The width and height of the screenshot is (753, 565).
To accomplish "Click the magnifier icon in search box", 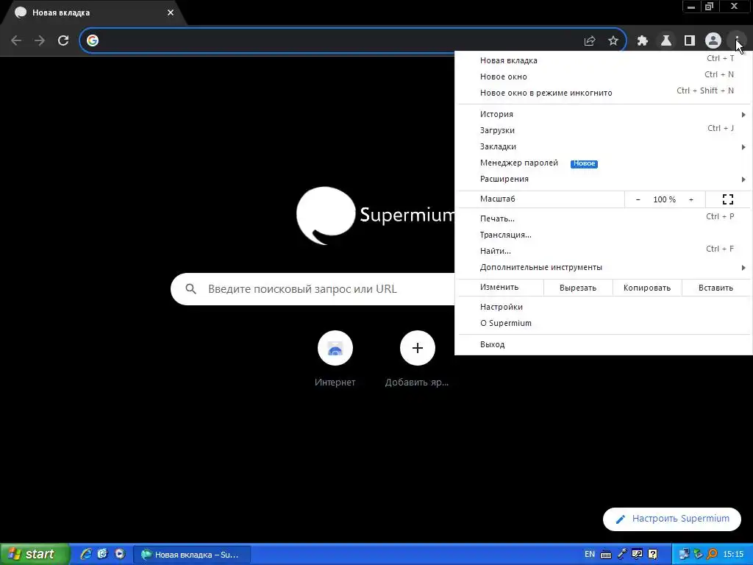I will tap(190, 288).
